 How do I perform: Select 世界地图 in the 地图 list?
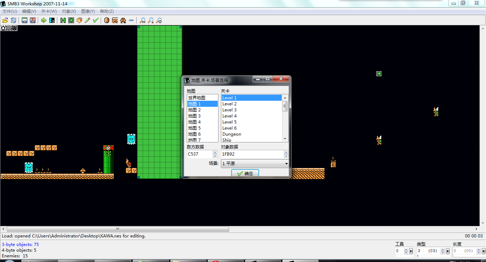(x=202, y=98)
